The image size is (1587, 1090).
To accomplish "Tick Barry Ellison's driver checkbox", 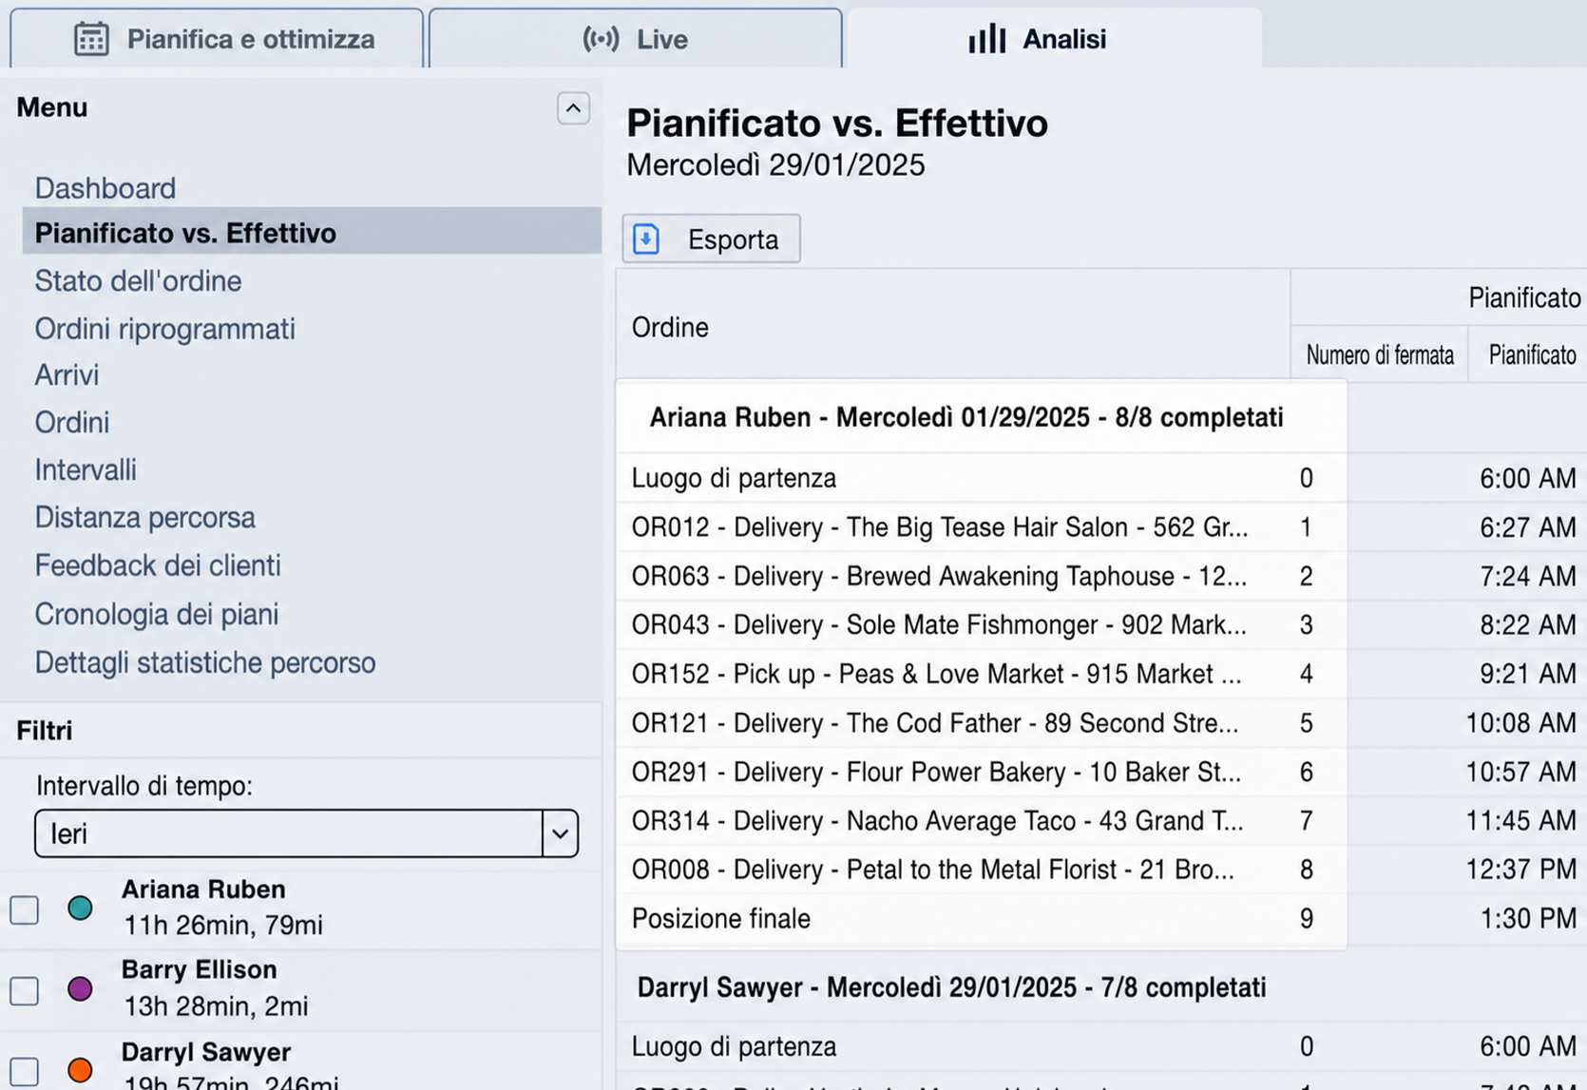I will tap(25, 991).
